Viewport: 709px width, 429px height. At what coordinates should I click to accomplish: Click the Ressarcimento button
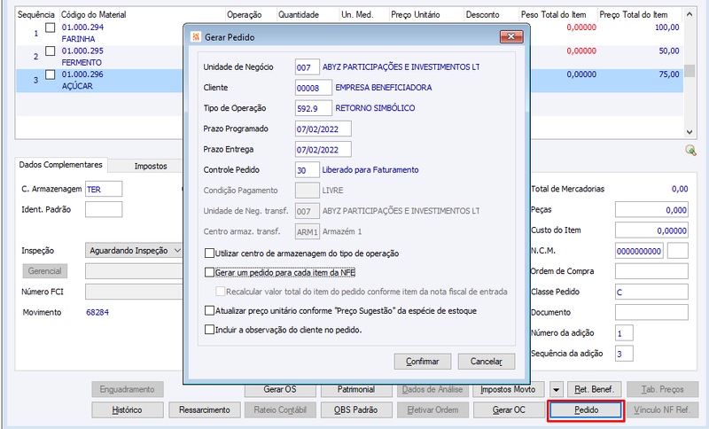(x=205, y=410)
